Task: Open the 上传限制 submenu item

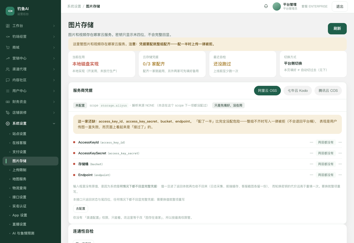Action: pos(30,170)
